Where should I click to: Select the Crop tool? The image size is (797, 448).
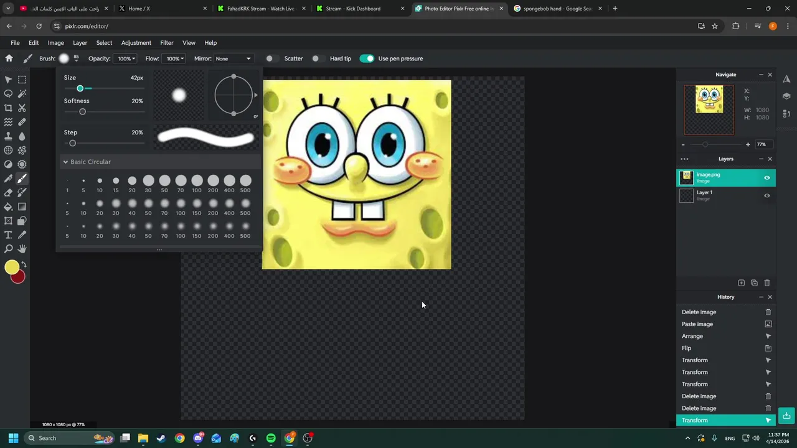tap(8, 108)
